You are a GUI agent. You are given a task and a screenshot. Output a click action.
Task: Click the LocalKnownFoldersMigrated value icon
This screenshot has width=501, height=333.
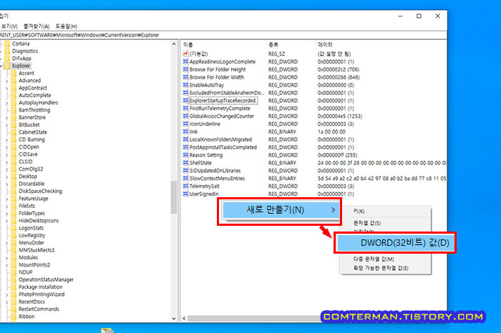(185, 139)
